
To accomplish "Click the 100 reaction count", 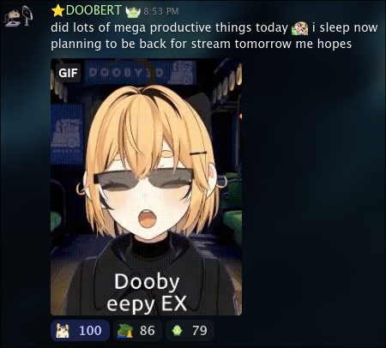I will (90, 331).
